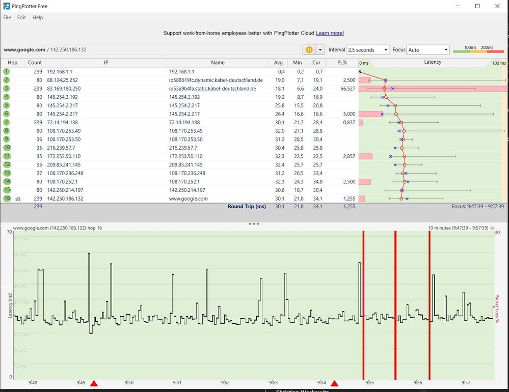Follow the Learn more! link

coord(330,33)
